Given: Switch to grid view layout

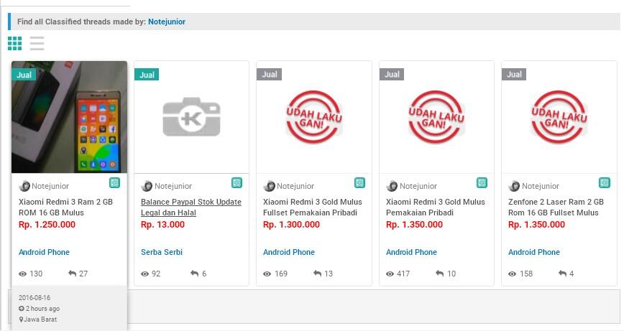Looking at the screenshot, I should (14, 43).
